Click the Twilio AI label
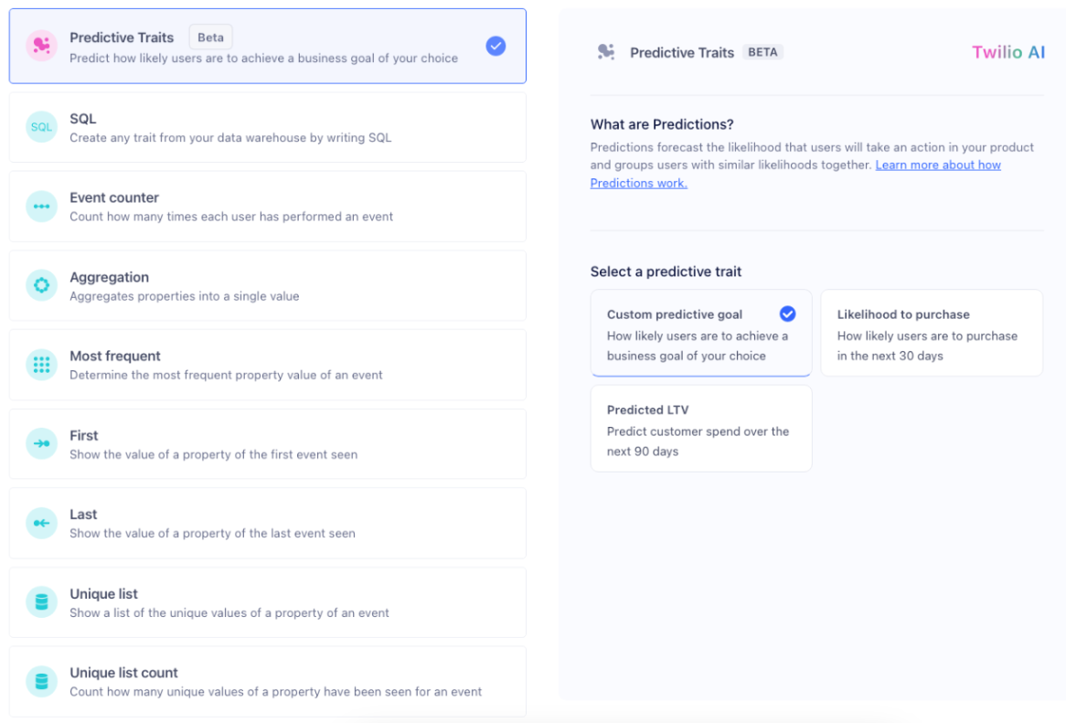1066x723 pixels. (1007, 52)
